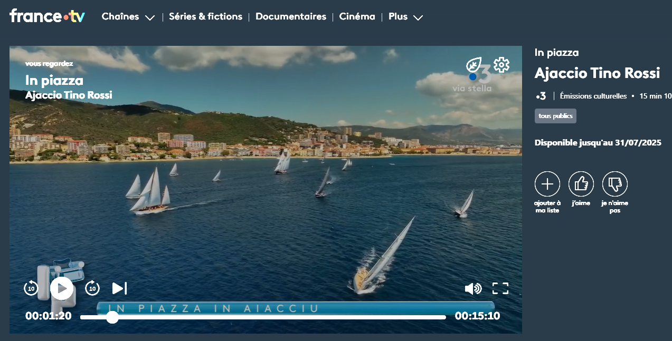Open Séries & fictions section

205,17
